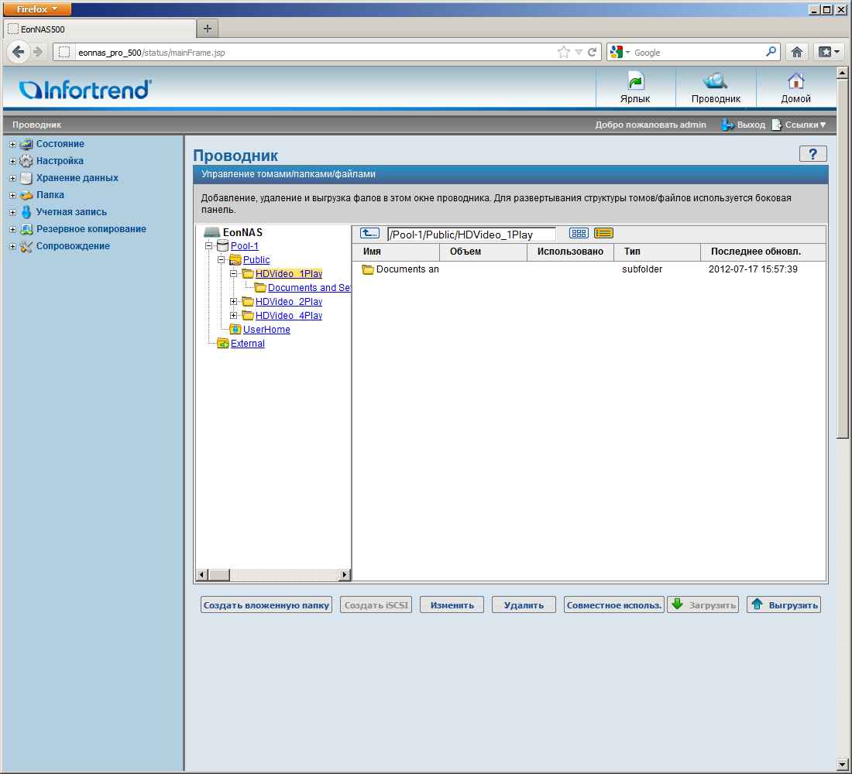Expand the Резервное копирование sidebar section

tap(12, 229)
